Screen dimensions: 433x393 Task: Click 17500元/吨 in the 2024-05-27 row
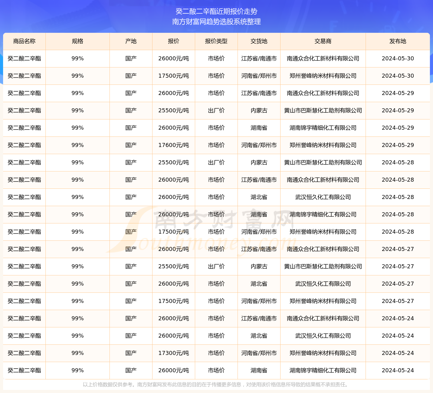(174, 301)
